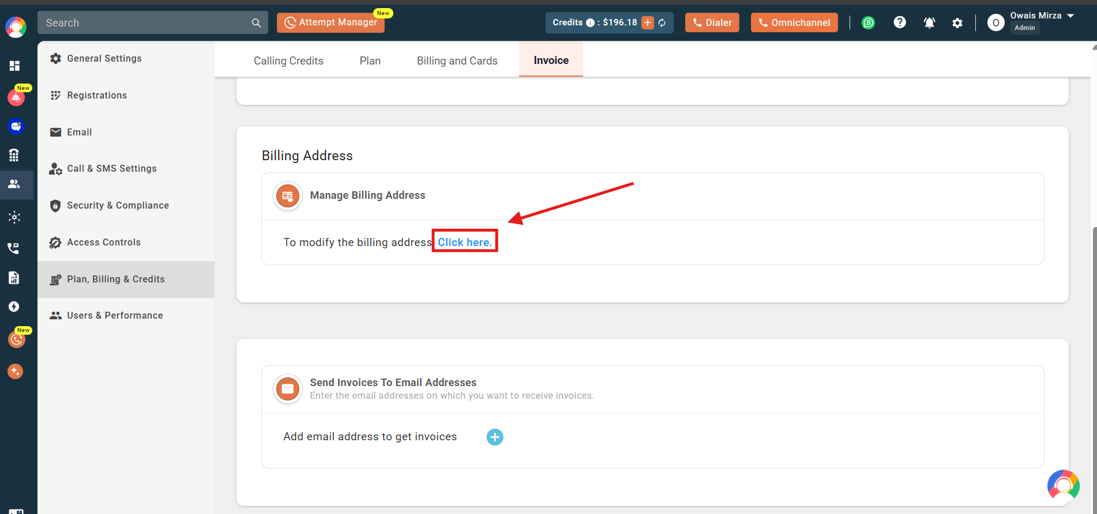Select the contacts people icon in left rail
The width and height of the screenshot is (1097, 514).
point(14,184)
